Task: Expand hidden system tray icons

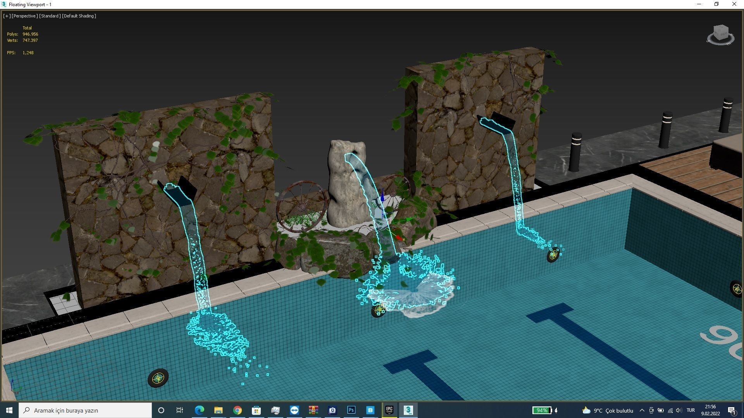Action: point(642,410)
